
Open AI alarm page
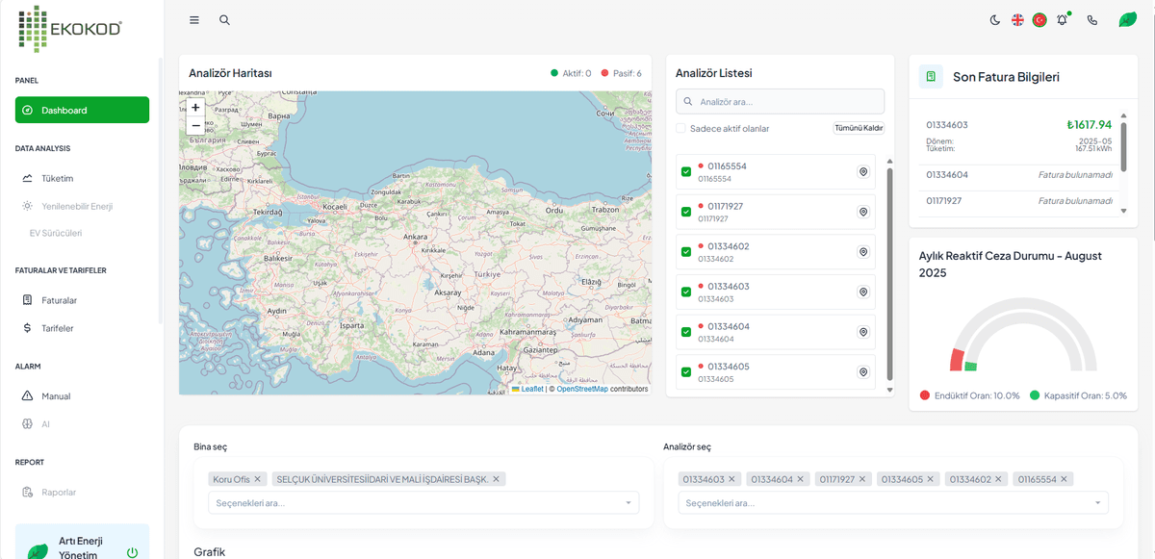(82, 423)
